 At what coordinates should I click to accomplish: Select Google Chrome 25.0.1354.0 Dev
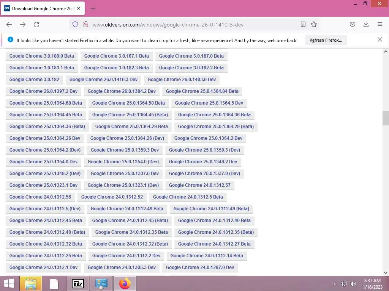click(x=43, y=162)
